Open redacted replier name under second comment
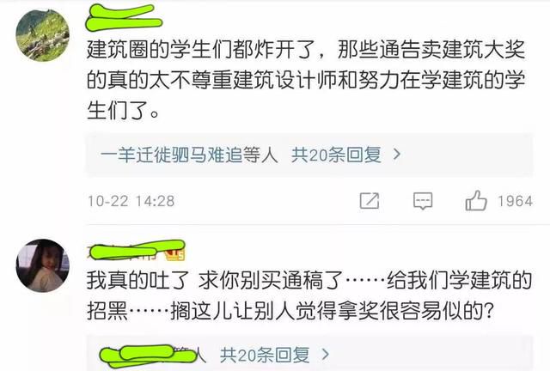 pos(148,356)
